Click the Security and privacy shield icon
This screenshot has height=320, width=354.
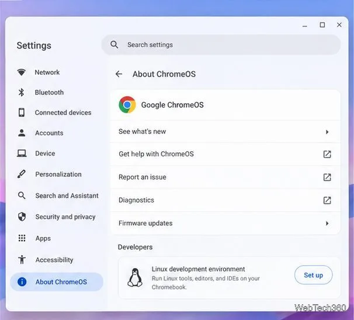[x=22, y=217]
